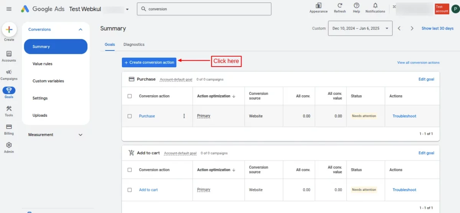
Task: Open Primary optimization for Add to cart row
Action: (204, 190)
